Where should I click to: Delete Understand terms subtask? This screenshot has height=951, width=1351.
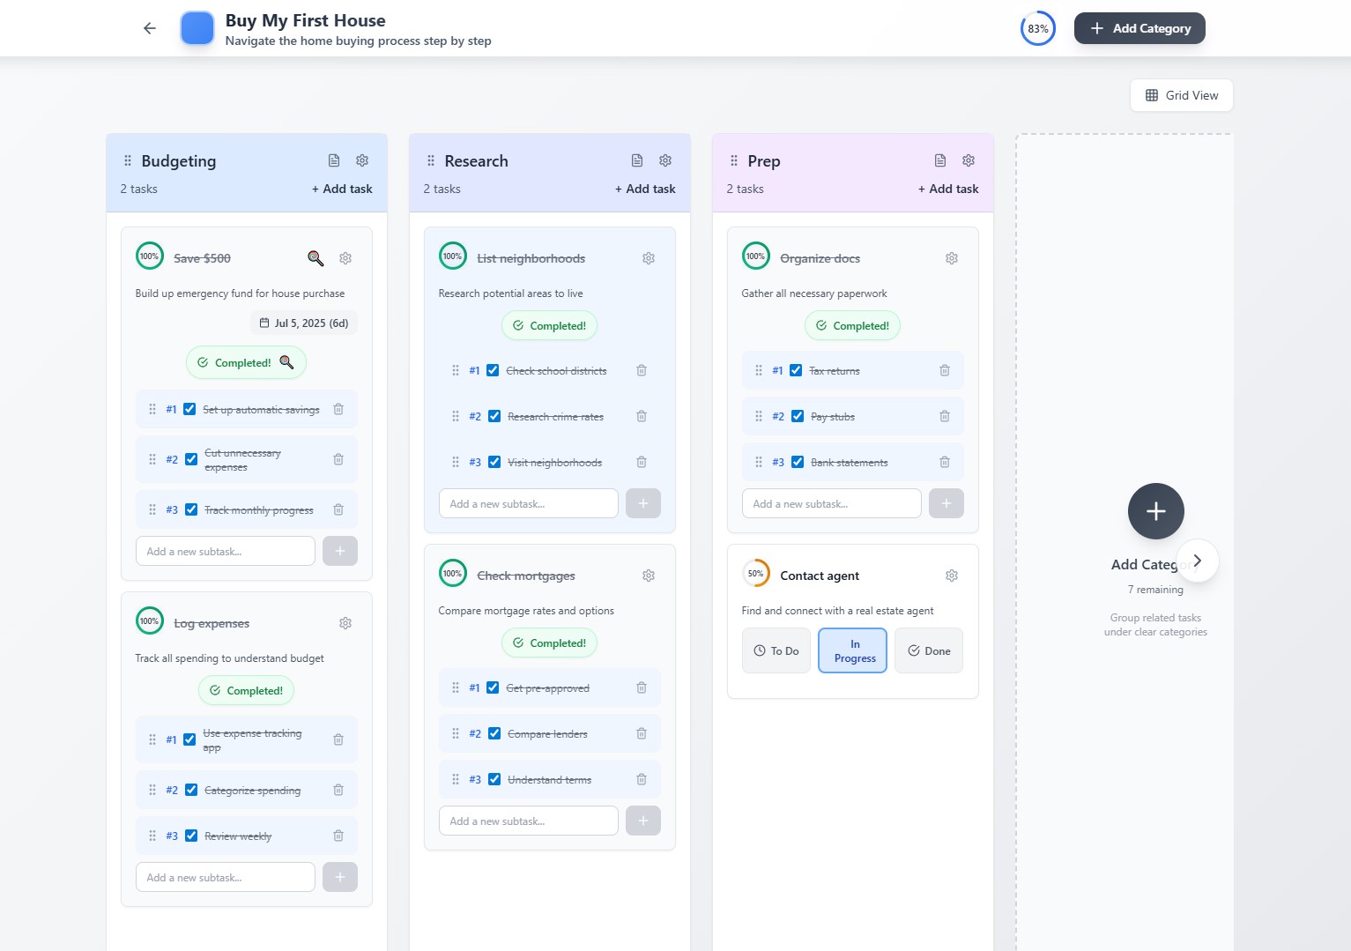(x=642, y=779)
